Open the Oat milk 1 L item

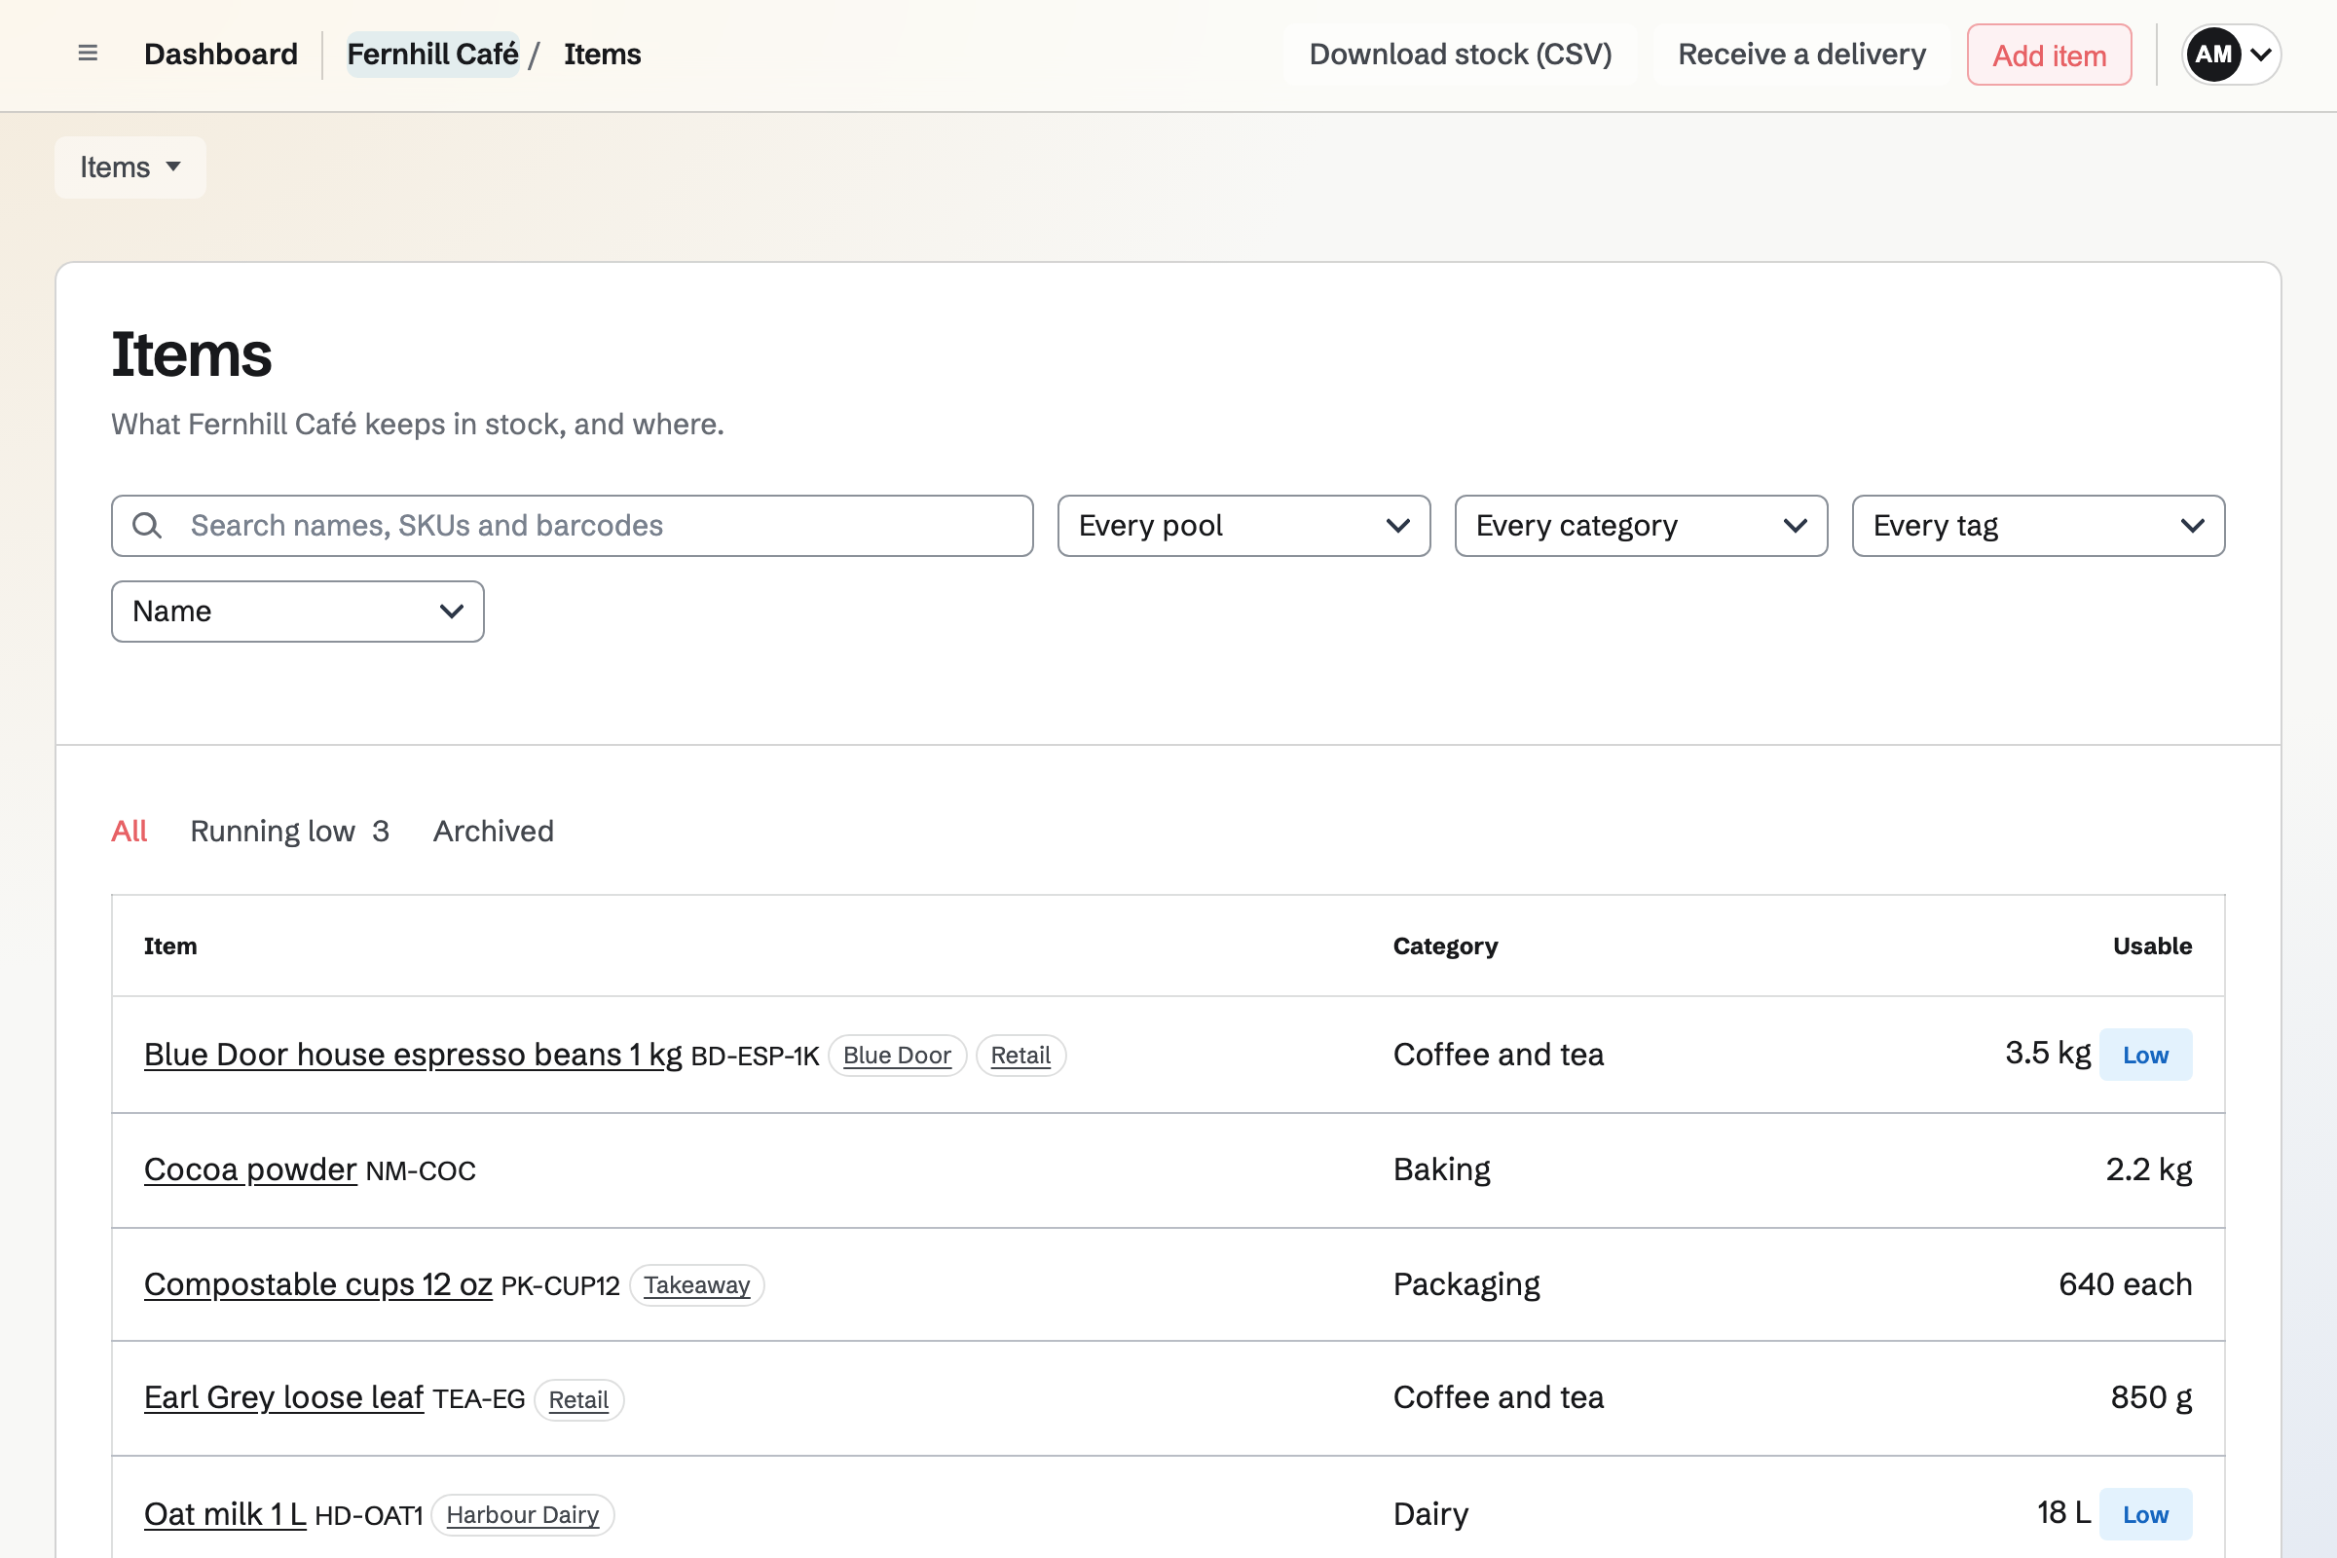[x=226, y=1514]
